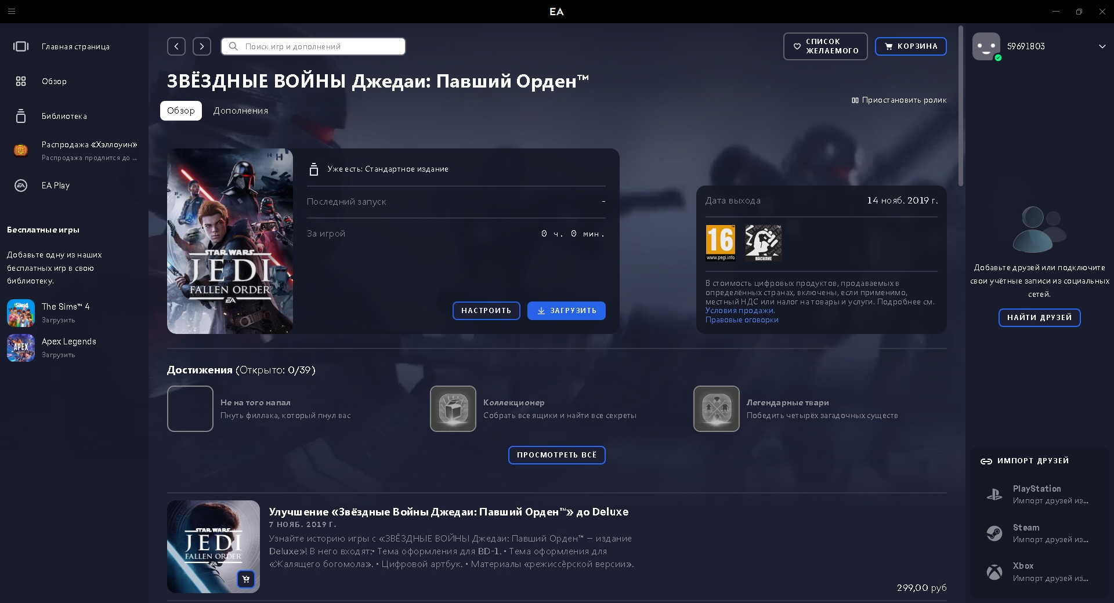Image resolution: width=1114 pixels, height=603 pixels.
Task: Open the user avatar icon
Action: 986,46
